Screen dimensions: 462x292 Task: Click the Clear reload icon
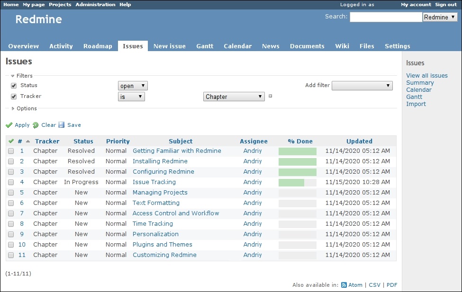click(36, 125)
